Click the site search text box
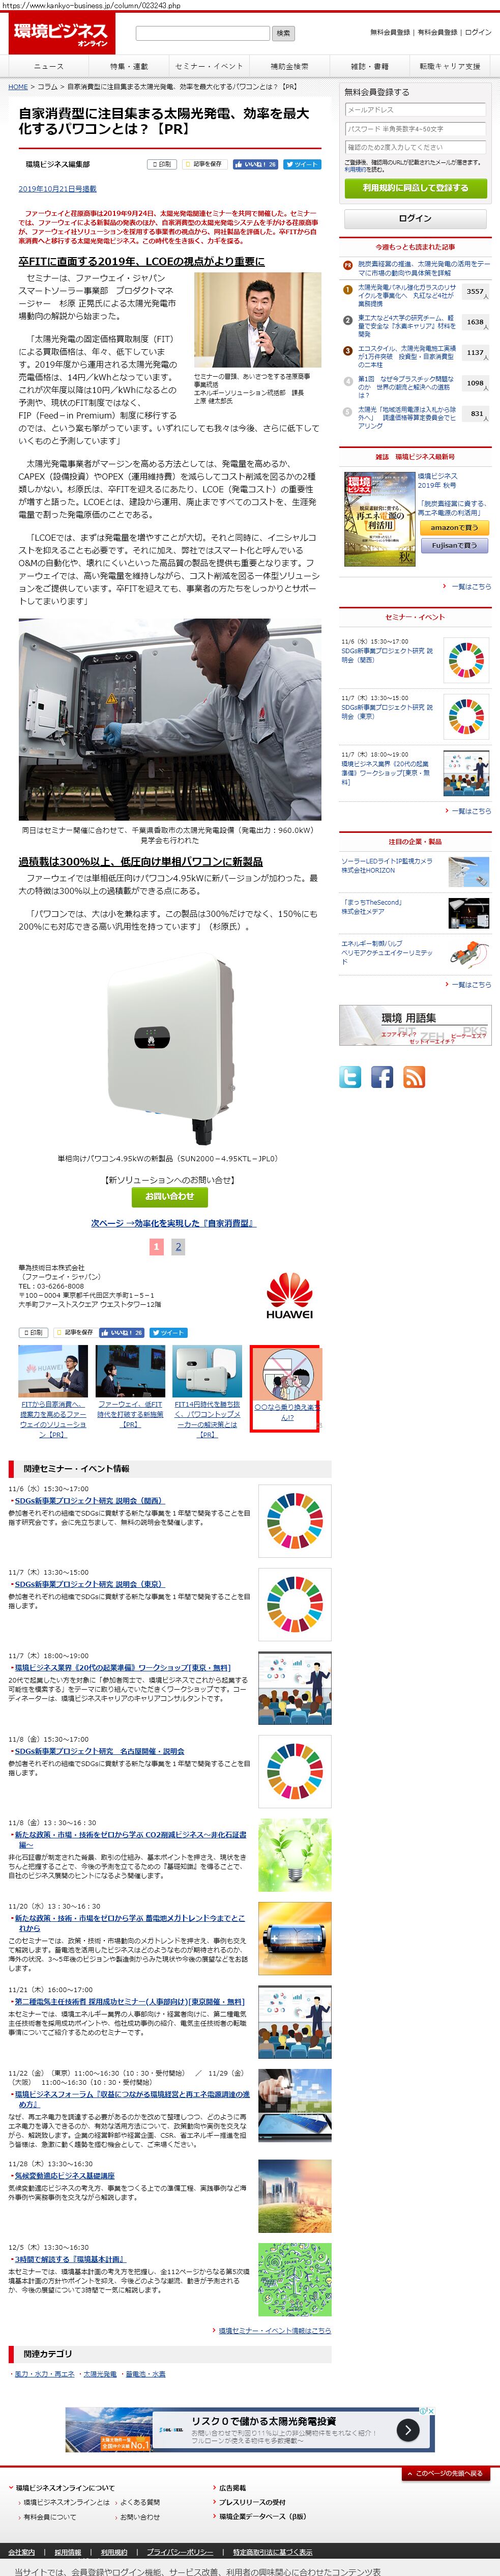 click(x=202, y=33)
